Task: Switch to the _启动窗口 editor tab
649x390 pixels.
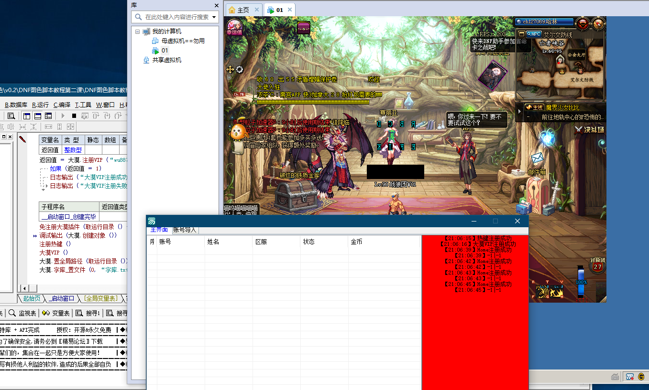Action: click(x=62, y=298)
